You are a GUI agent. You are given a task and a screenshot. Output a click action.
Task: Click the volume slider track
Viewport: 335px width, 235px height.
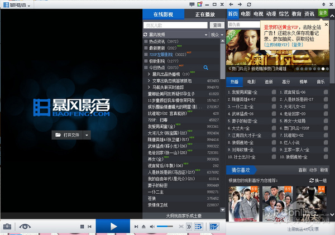165,226
